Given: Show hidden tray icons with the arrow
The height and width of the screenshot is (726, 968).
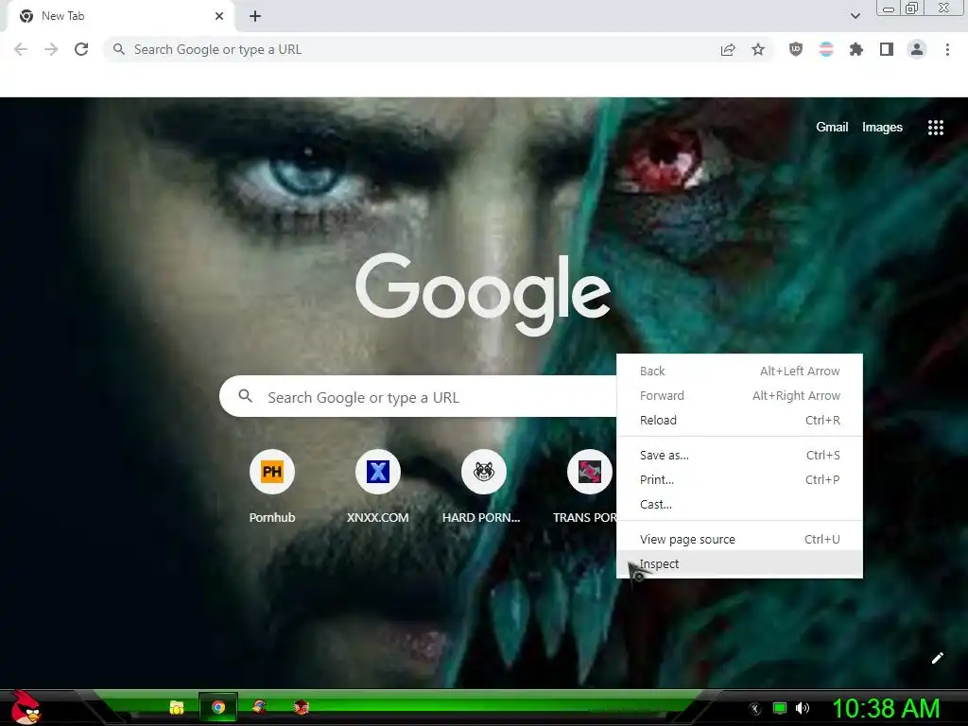Looking at the screenshot, I should tap(754, 708).
